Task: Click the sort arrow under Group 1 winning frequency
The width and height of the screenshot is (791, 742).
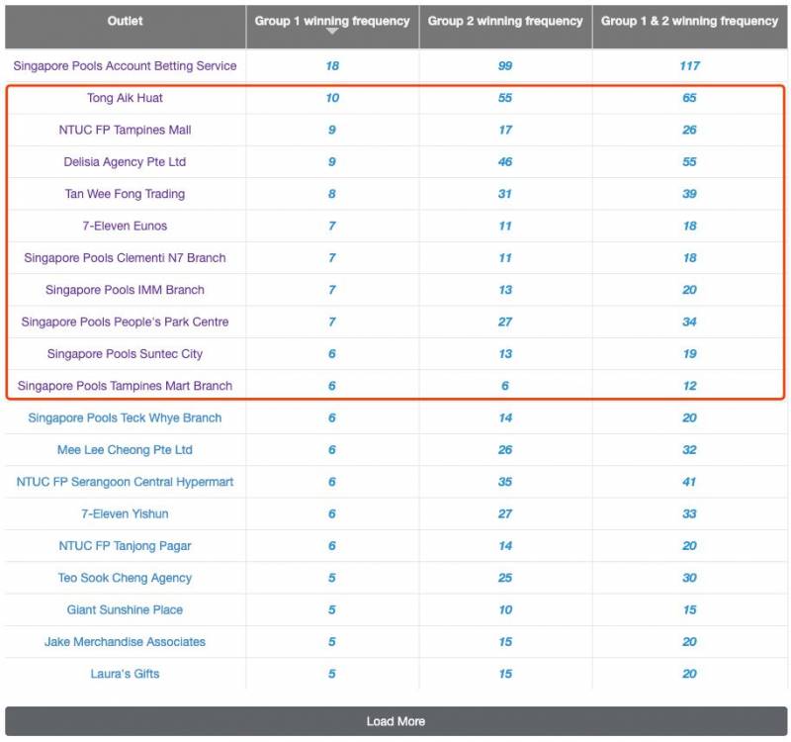Action: coord(332,33)
